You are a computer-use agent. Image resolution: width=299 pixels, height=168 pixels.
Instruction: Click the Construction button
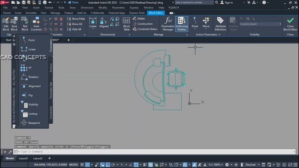click(143, 24)
